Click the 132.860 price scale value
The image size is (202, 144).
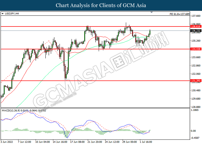pyautogui.click(x=196, y=66)
